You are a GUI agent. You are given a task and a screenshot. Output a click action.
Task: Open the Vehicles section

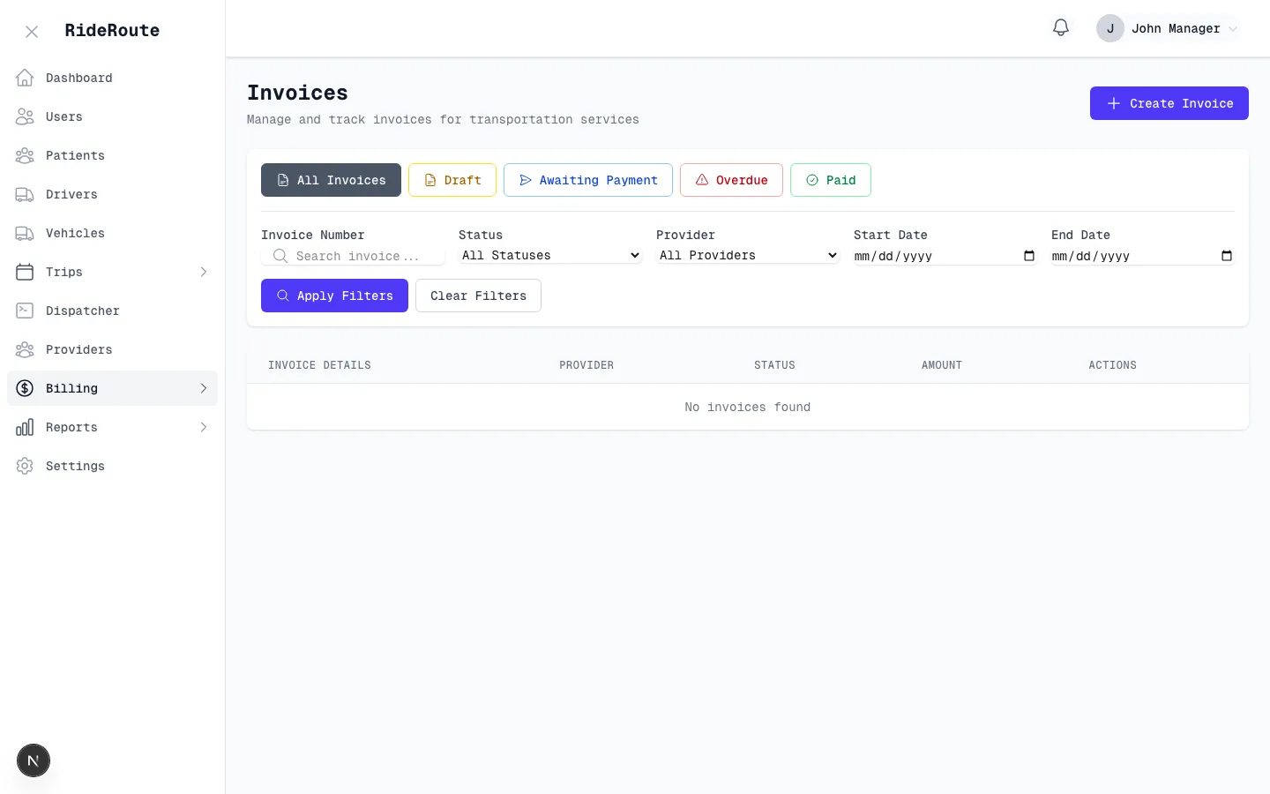112,233
